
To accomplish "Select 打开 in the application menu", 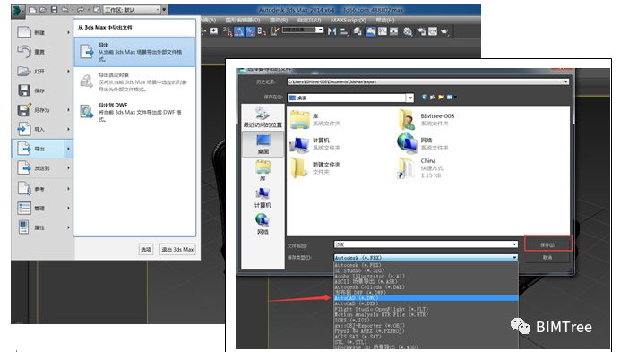I will tap(41, 72).
